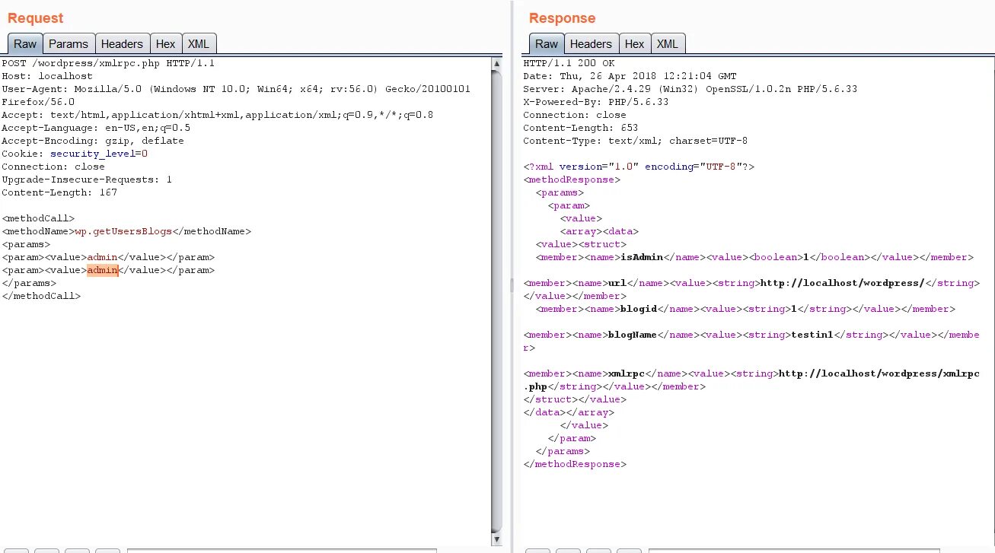Click 'Connection: close' in the Request pane
Image resolution: width=995 pixels, height=553 pixels.
pyautogui.click(x=53, y=167)
